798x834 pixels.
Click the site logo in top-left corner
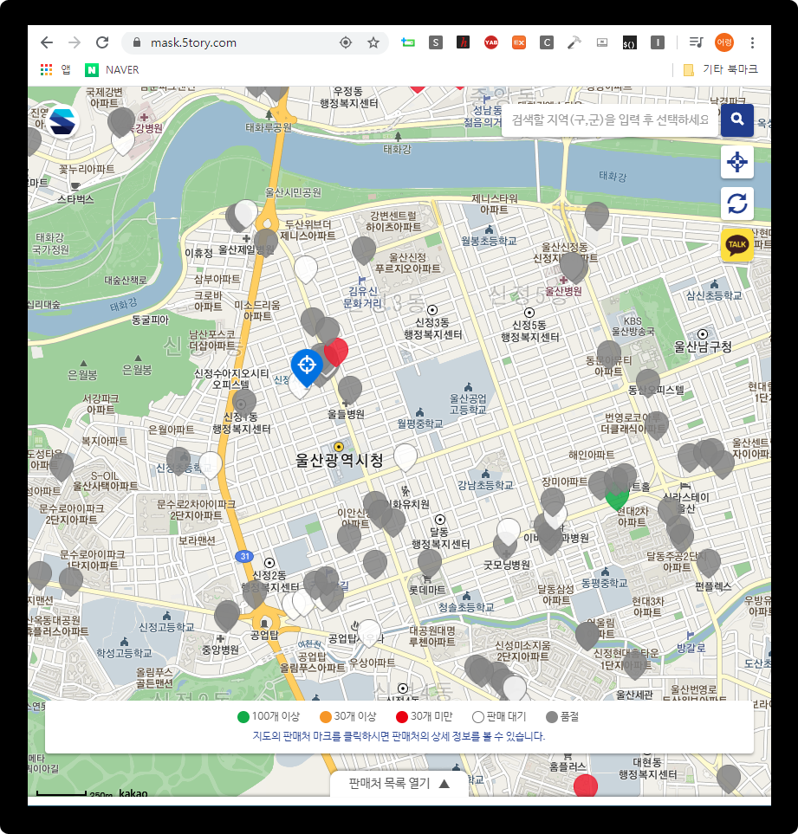62,121
